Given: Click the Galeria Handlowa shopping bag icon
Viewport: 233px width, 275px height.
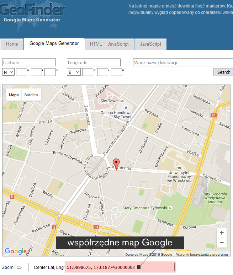Looking at the screenshot, I should [126, 107].
